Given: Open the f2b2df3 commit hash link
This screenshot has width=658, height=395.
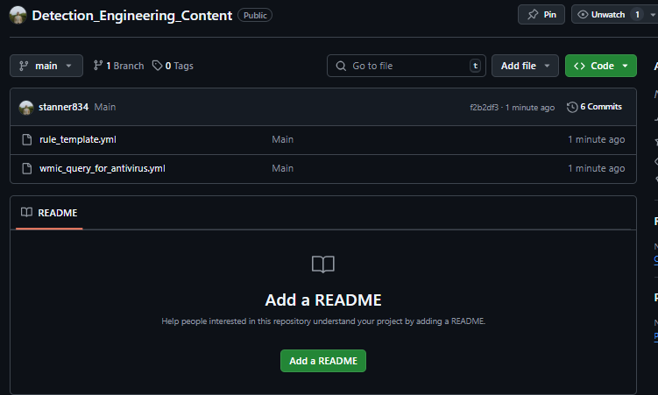Looking at the screenshot, I should (x=484, y=108).
